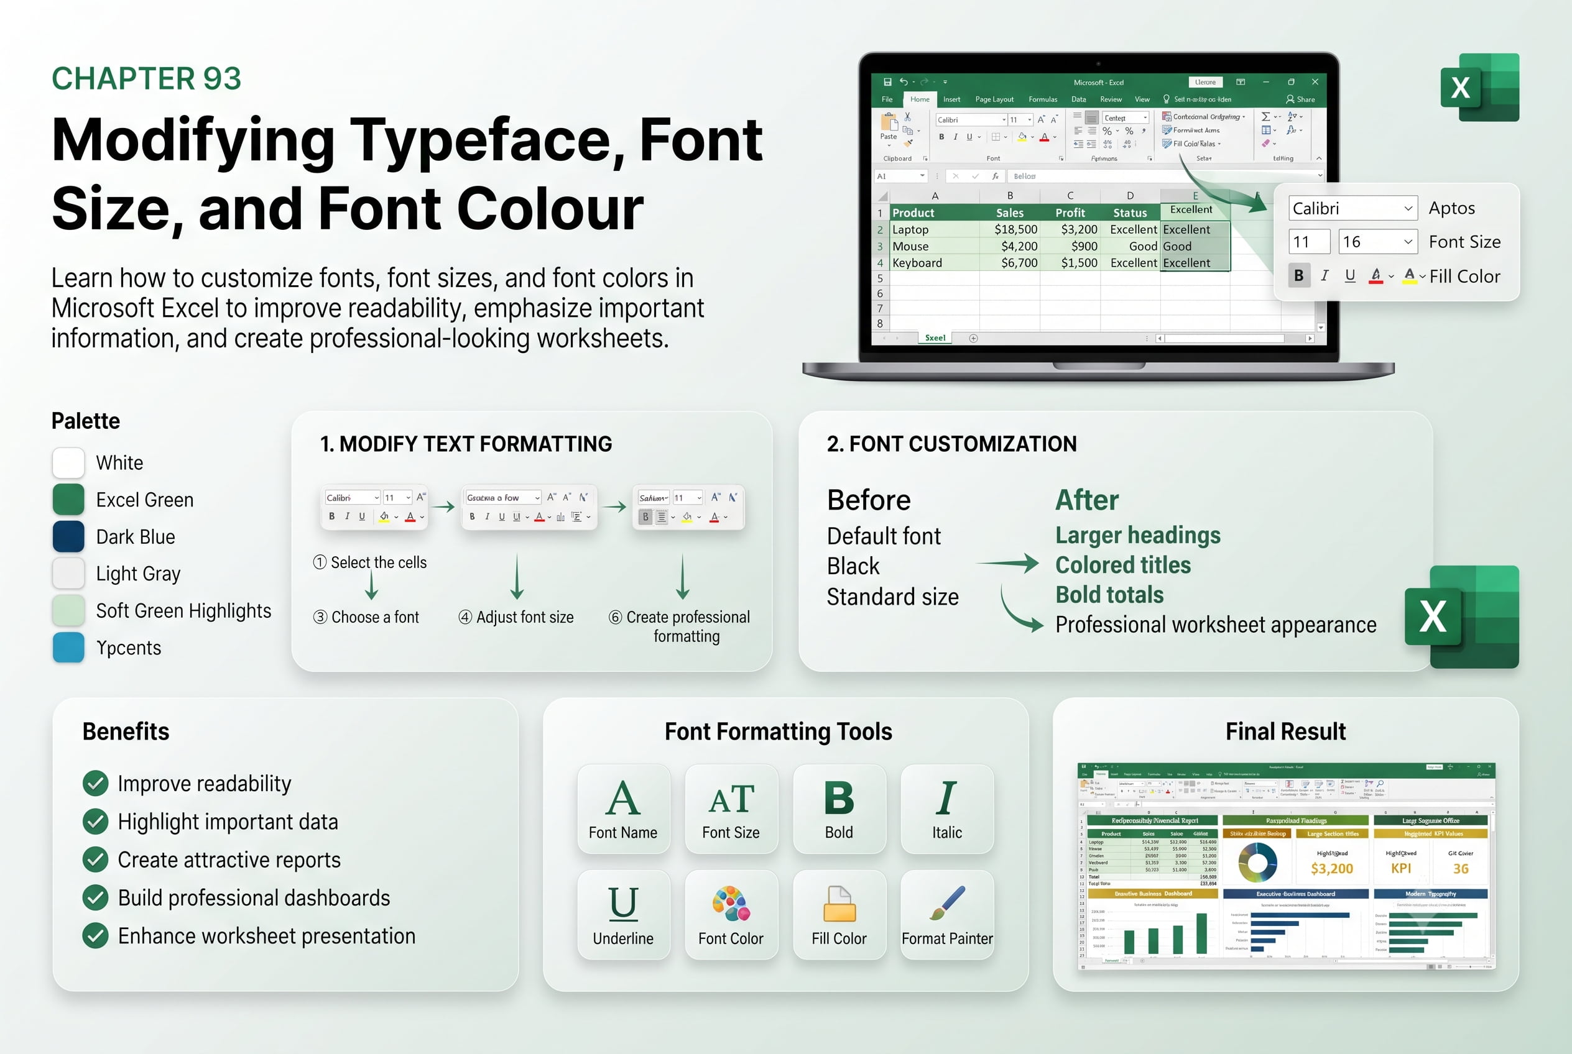The height and width of the screenshot is (1054, 1572).
Task: Click the Bold B card in Font Formatting Tools
Action: point(839,809)
